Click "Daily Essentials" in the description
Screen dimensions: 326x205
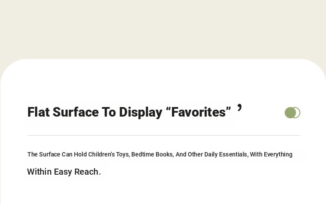(226, 154)
